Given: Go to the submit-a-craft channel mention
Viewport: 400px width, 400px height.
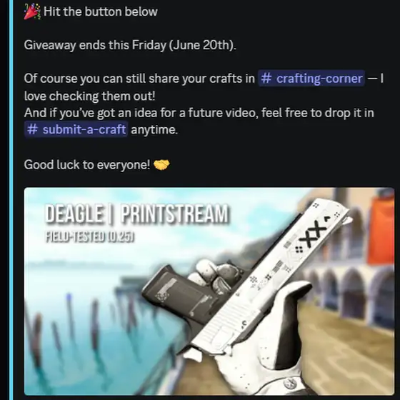Looking at the screenshot, I should [x=76, y=129].
